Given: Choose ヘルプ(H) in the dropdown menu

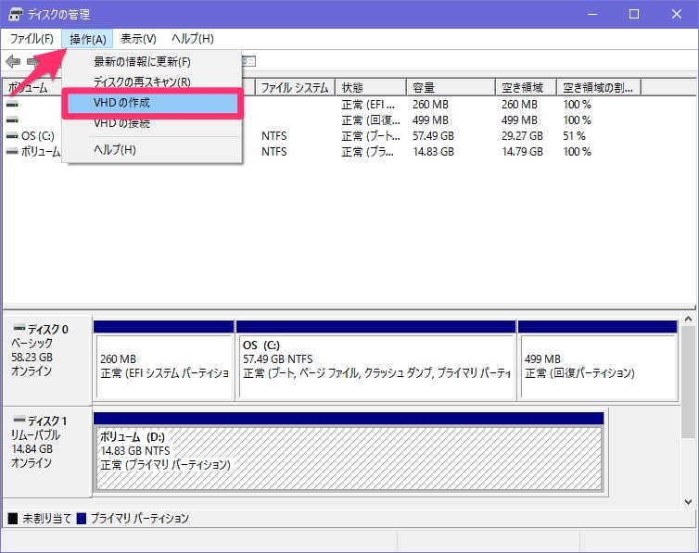Looking at the screenshot, I should pyautogui.click(x=152, y=150).
